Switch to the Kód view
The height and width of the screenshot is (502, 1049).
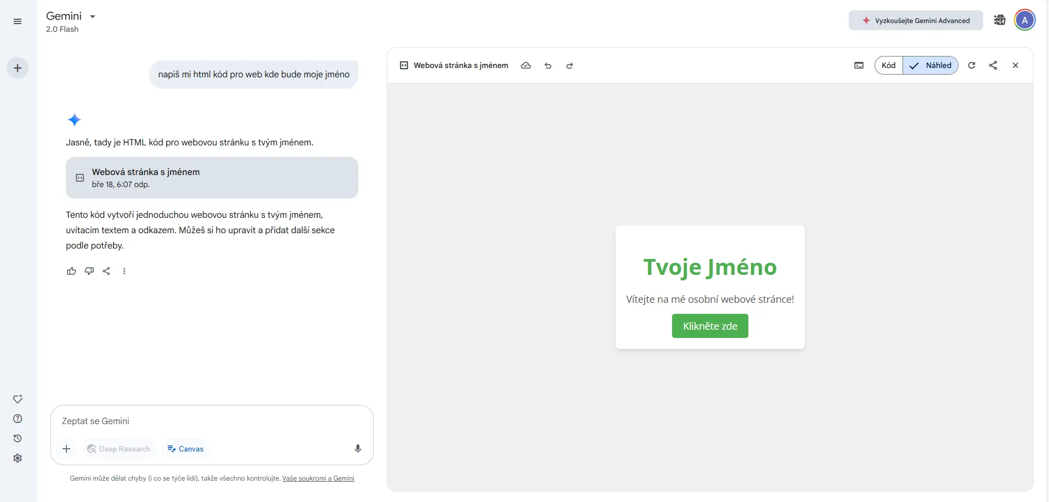888,65
